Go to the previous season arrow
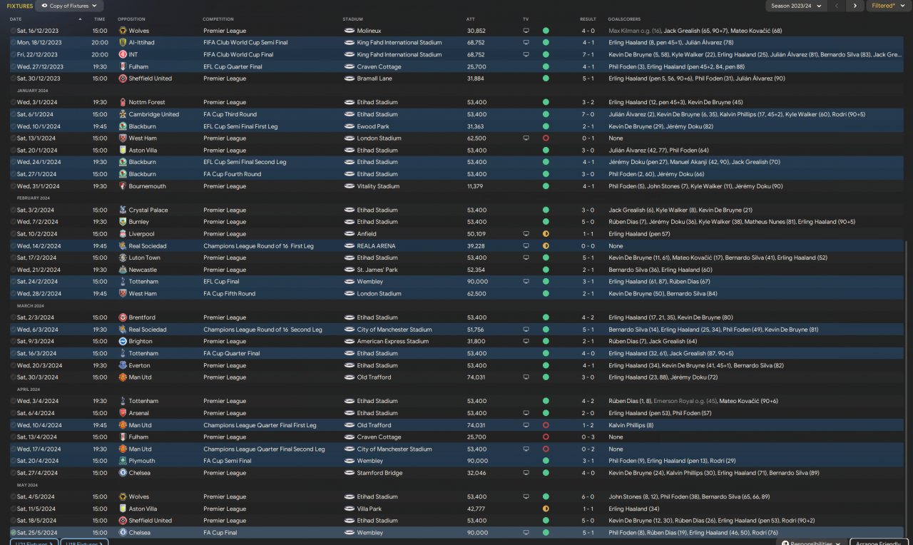Viewport: 913px width, 545px height. point(837,6)
